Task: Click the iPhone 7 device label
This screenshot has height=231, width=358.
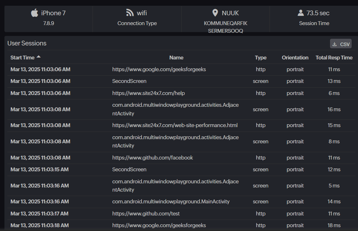Action: (x=53, y=13)
